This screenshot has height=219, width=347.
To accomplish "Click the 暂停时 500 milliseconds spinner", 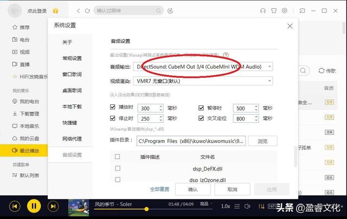I will coord(246,108).
